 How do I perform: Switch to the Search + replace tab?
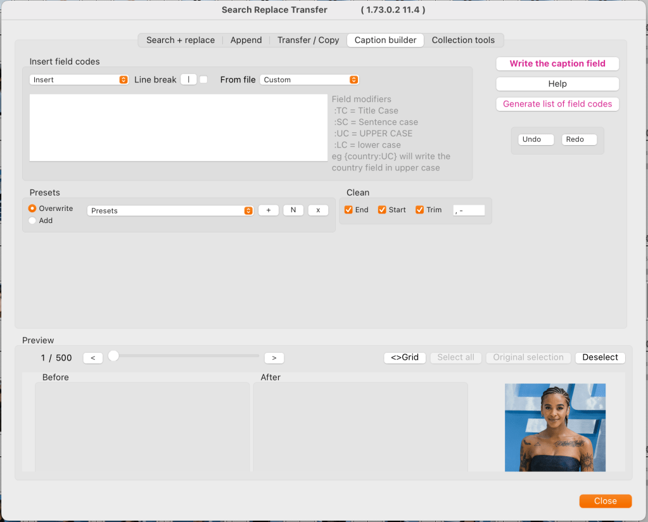click(x=181, y=40)
